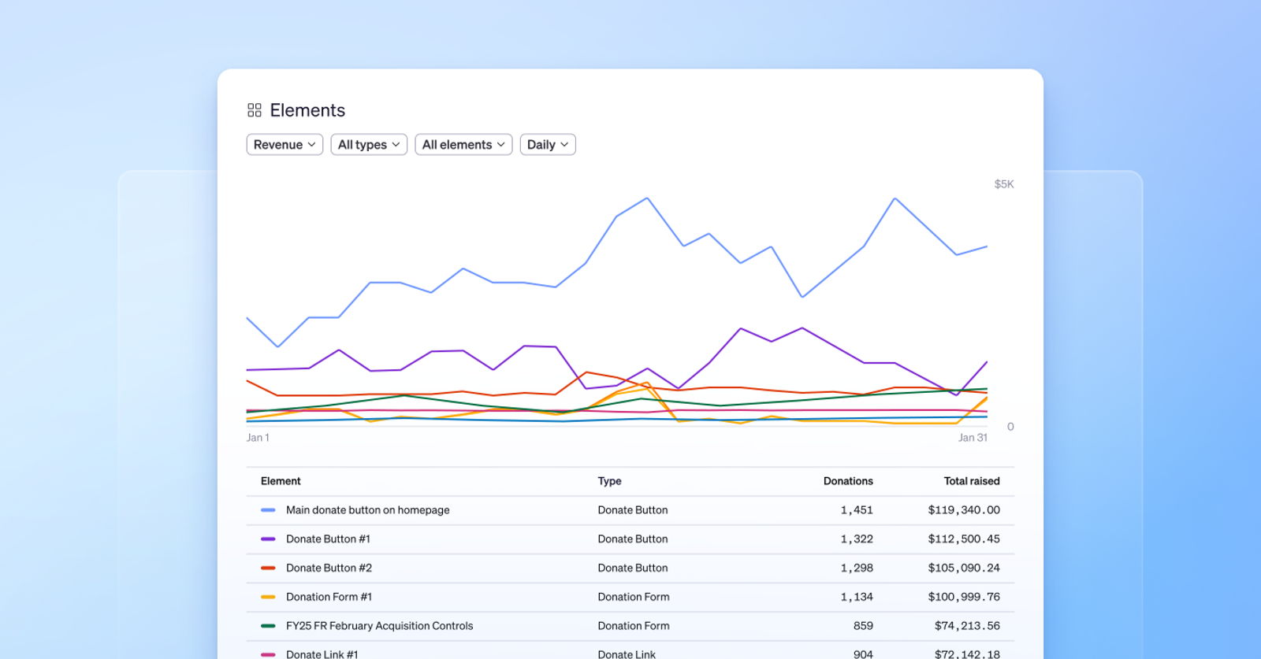
Task: Click the Elements heading
Action: click(307, 110)
